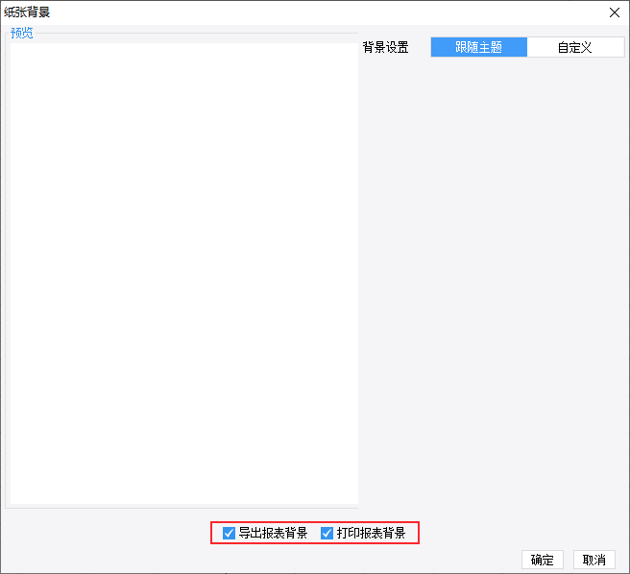This screenshot has width=630, height=574.
Task: Switch to the 自定义 background option
Action: click(575, 47)
